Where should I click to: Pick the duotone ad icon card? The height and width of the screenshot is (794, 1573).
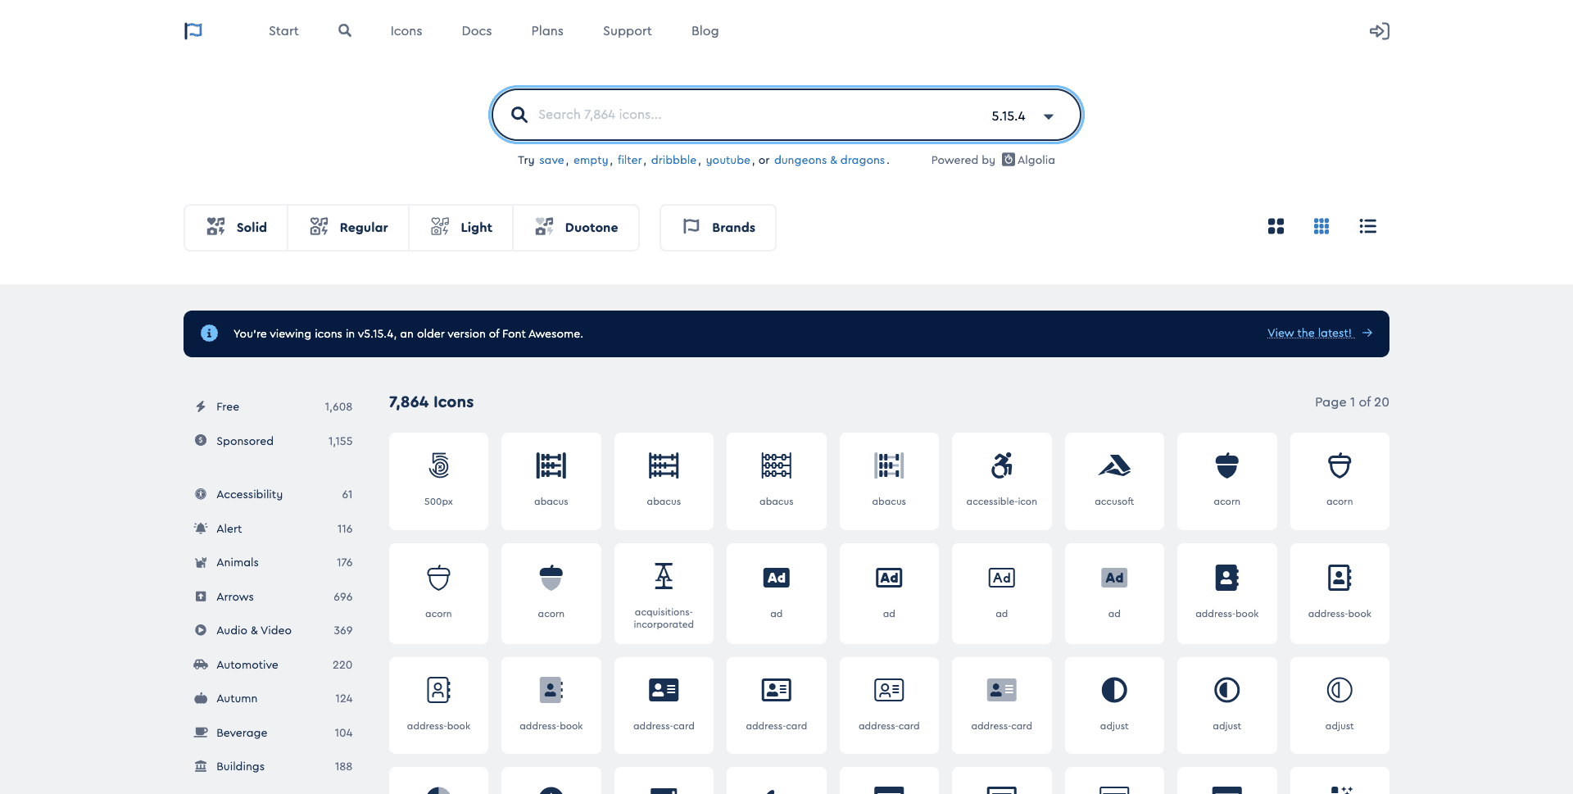(x=1114, y=593)
